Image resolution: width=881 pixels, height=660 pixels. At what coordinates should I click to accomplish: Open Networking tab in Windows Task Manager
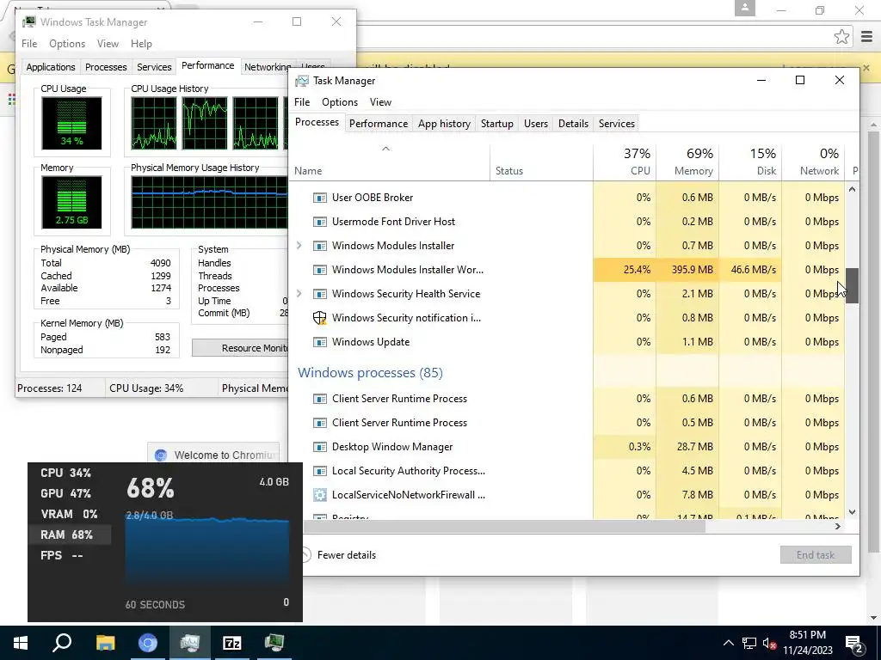pos(266,67)
